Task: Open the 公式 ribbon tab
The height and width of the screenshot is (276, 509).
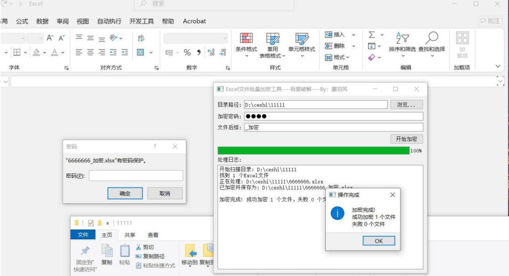Action: pyautogui.click(x=22, y=21)
